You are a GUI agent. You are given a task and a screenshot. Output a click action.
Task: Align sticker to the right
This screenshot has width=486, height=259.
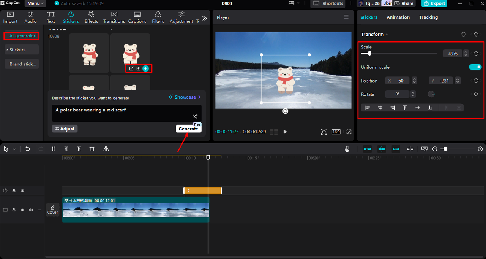tap(393, 108)
